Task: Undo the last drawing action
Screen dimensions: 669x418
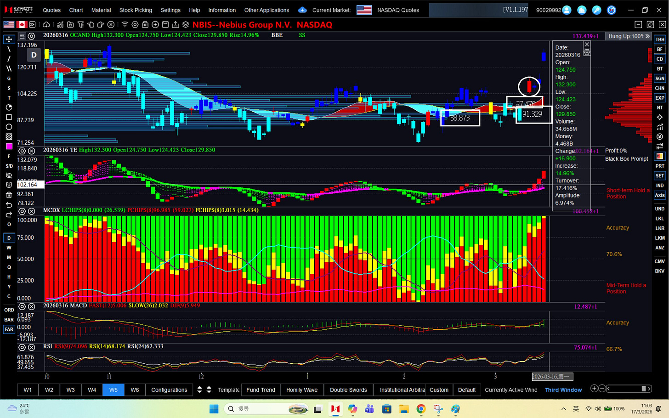Action: pyautogui.click(x=9, y=205)
